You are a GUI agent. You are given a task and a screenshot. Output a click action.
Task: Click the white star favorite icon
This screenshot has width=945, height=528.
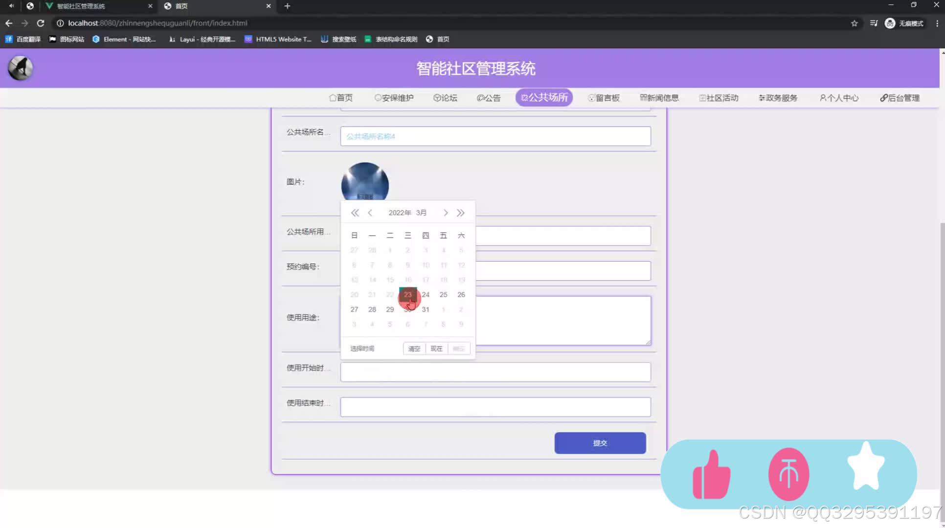[866, 466]
